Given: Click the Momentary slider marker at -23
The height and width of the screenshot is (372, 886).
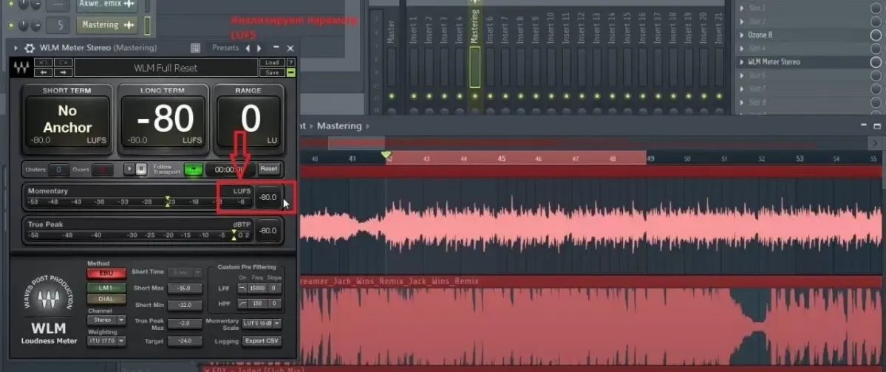Looking at the screenshot, I should (x=167, y=201).
